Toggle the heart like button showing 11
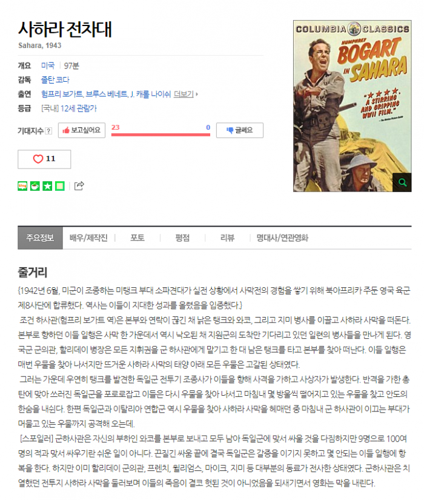 point(44,159)
